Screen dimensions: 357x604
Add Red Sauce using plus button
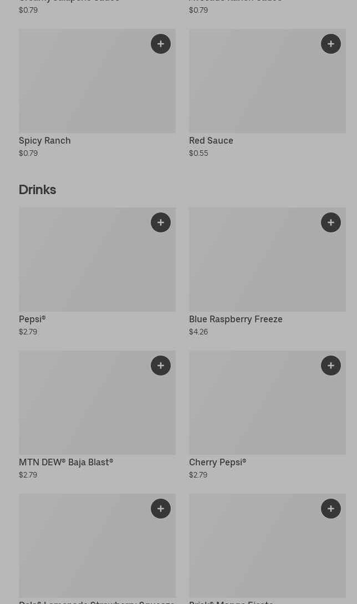click(331, 44)
